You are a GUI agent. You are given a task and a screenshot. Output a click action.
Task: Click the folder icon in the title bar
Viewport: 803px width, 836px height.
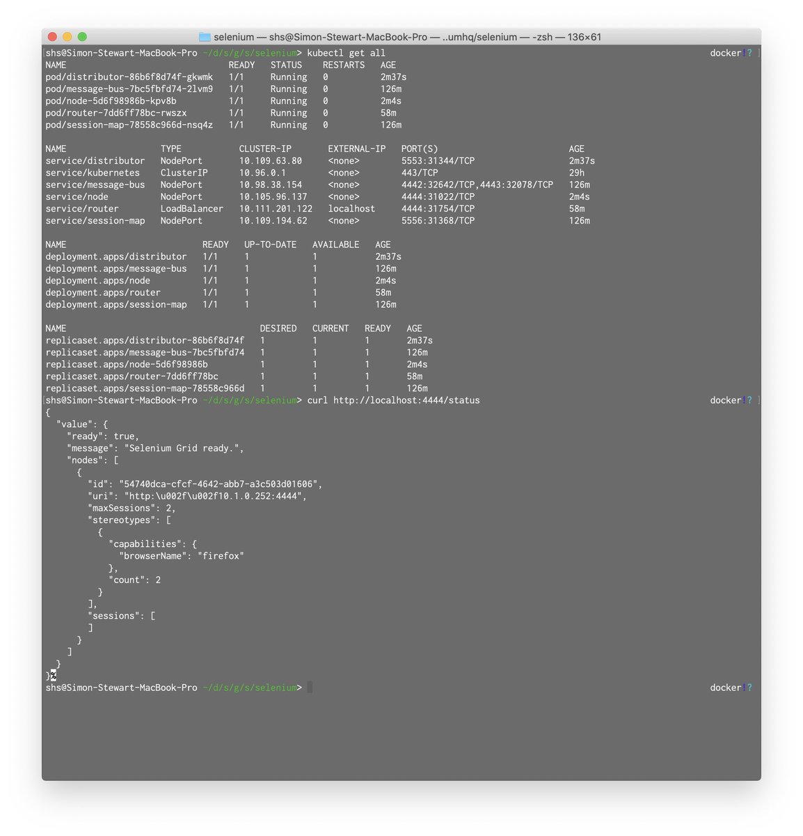[205, 37]
